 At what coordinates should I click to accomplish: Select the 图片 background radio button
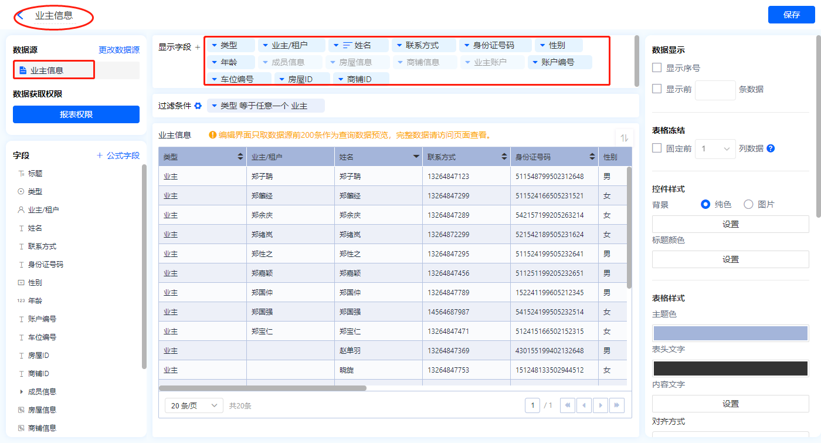click(x=748, y=204)
